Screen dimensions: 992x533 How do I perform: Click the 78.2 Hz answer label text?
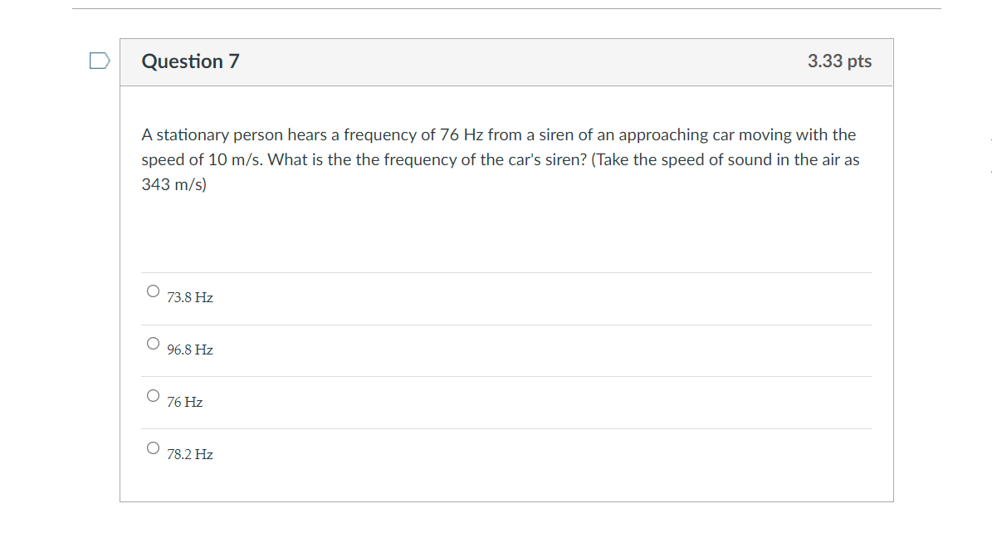[x=190, y=454]
